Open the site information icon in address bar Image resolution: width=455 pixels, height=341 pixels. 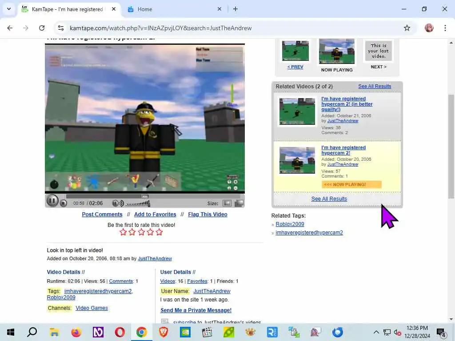tap(61, 28)
